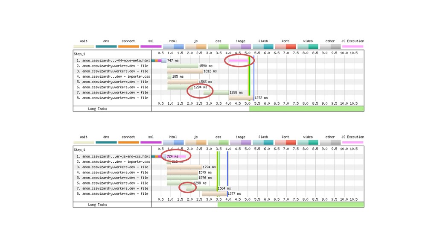437x246 pixels.
Task: Click the "1812 ms" timing label
Action: tap(210, 71)
